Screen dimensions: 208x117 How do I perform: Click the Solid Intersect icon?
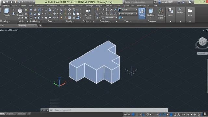pyautogui.click(x=31, y=18)
